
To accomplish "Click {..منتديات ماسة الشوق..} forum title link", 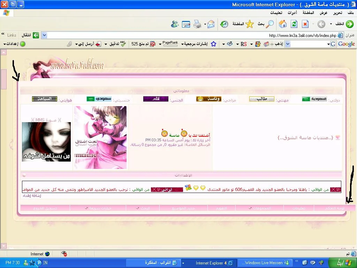I will click(x=305, y=137).
